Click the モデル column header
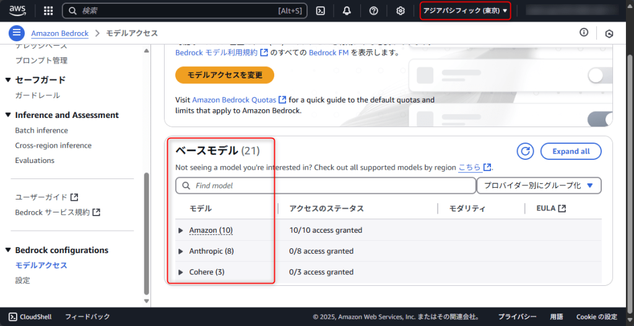Viewport: 634px width, 326px height. pos(201,209)
